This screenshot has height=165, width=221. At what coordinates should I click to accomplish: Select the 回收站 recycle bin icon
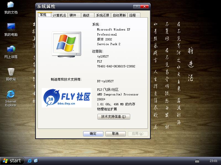pos(11,74)
